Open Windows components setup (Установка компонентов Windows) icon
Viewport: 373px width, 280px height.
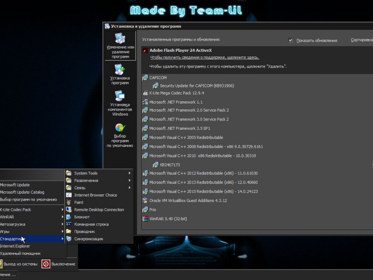tap(120, 96)
